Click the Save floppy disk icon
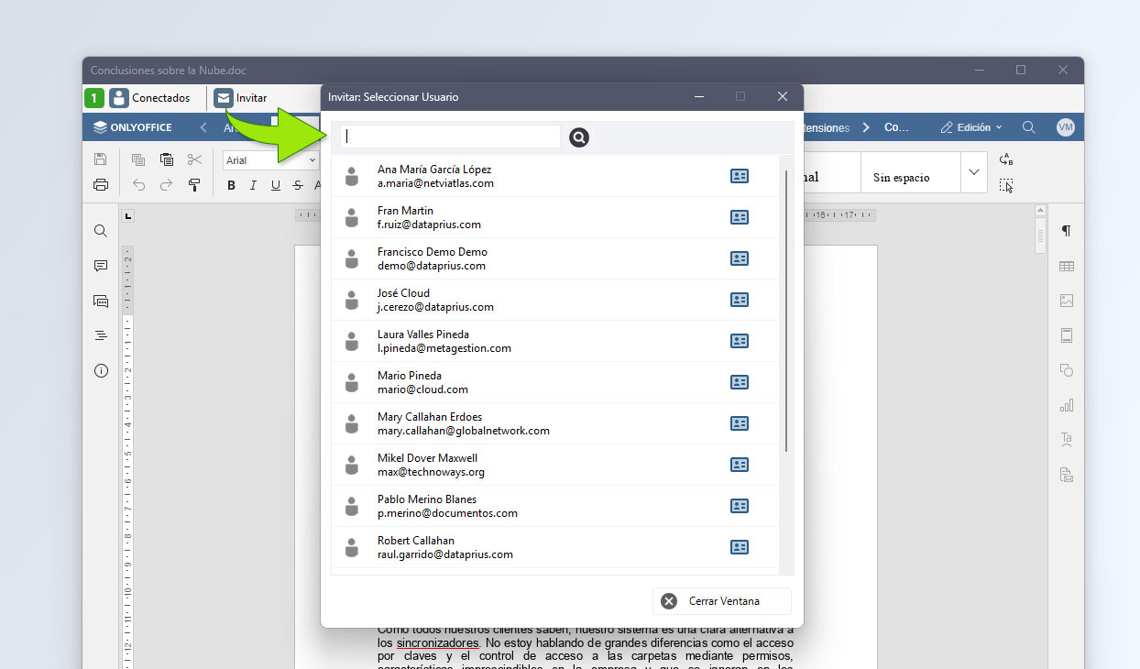 pyautogui.click(x=101, y=159)
